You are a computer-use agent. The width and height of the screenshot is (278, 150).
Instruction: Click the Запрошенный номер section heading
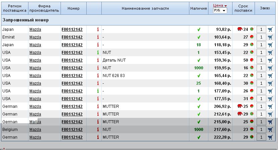click(25, 20)
